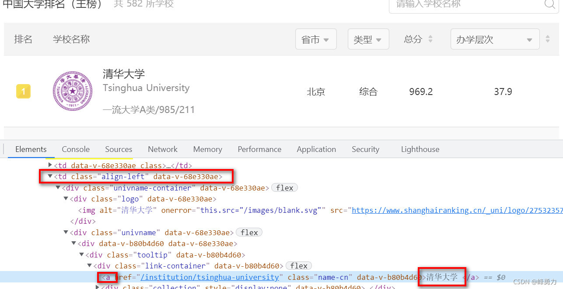Collapse the div class tooltip node

coord(82,255)
